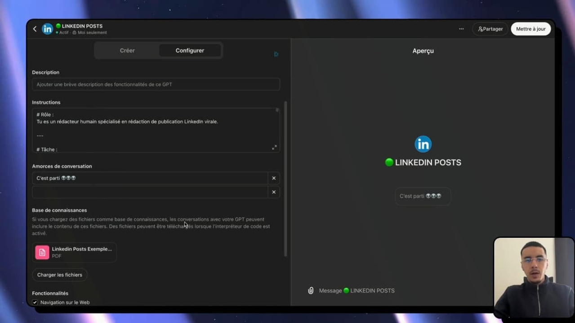Click the presenter webcam thumbnail
The width and height of the screenshot is (575, 323).
click(x=534, y=278)
